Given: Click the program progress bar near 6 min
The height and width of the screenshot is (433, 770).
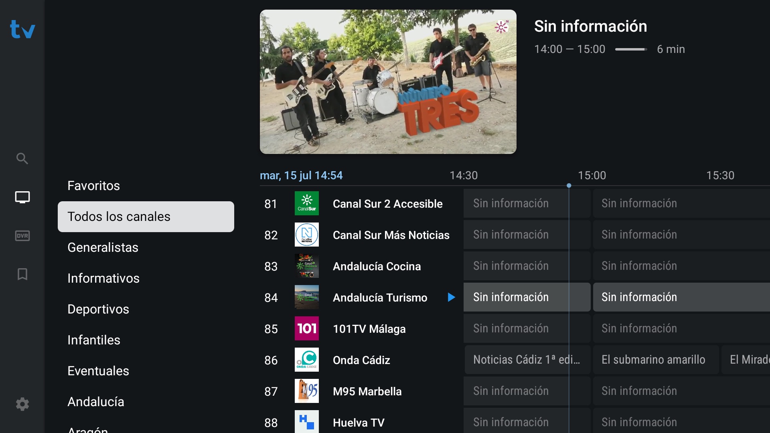Looking at the screenshot, I should (631, 49).
